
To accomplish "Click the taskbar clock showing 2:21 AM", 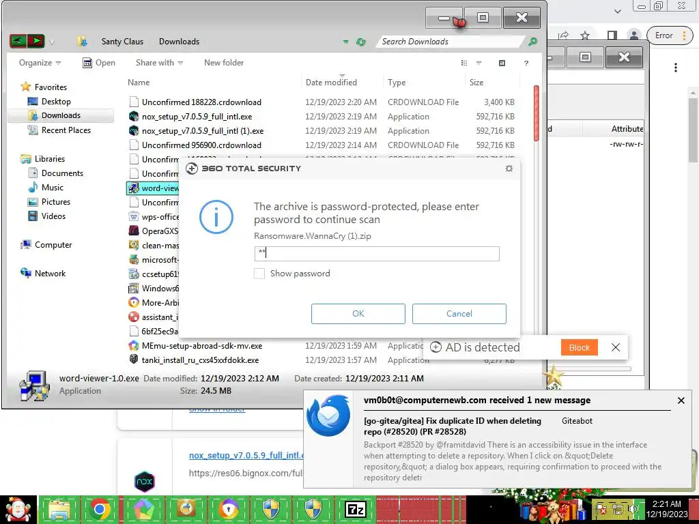I will pos(666,509).
